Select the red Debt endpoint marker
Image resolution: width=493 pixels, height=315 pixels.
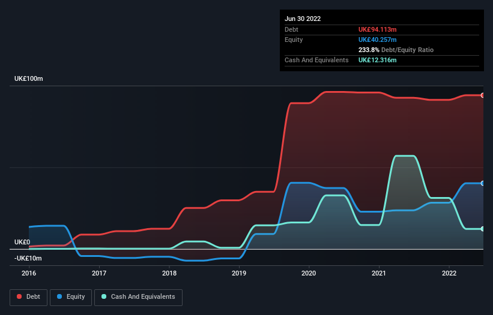pos(482,95)
